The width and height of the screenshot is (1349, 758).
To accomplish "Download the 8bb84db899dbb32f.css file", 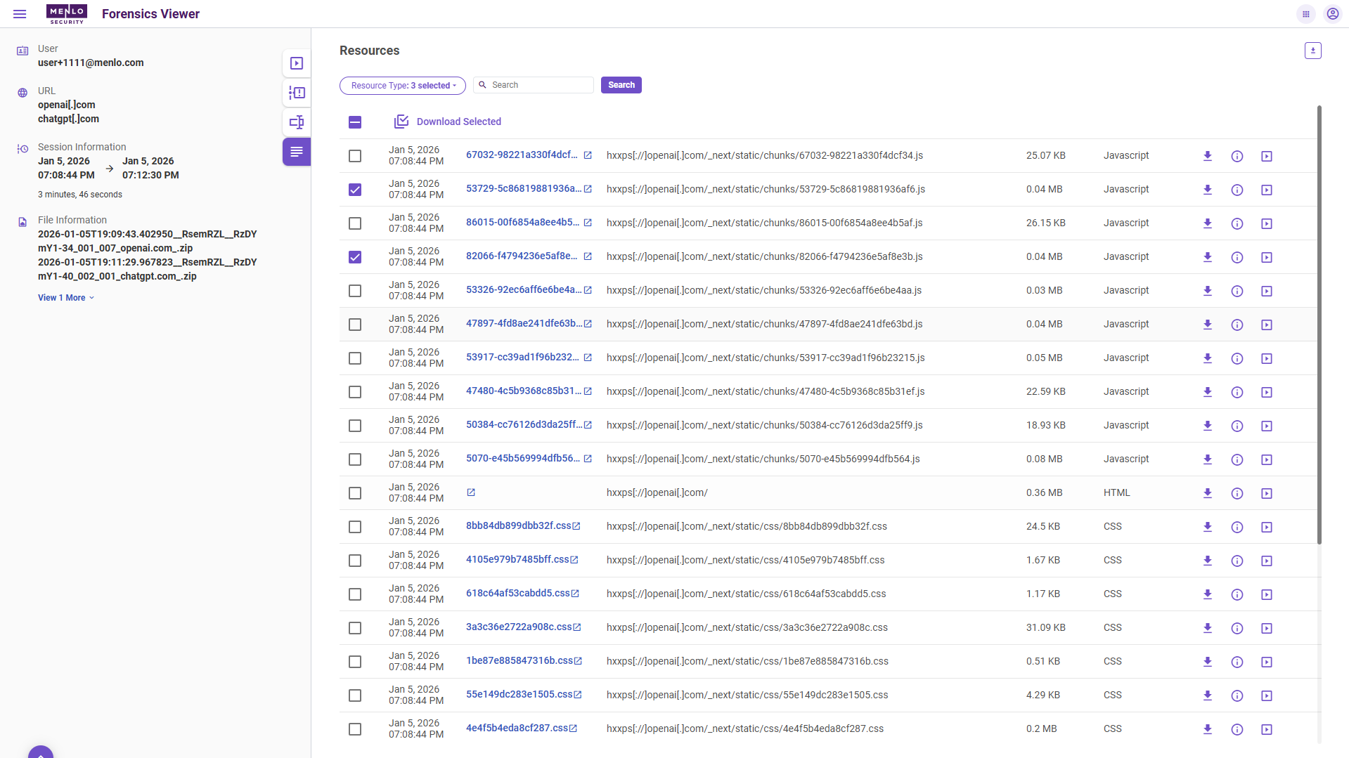I will 1207,527.
